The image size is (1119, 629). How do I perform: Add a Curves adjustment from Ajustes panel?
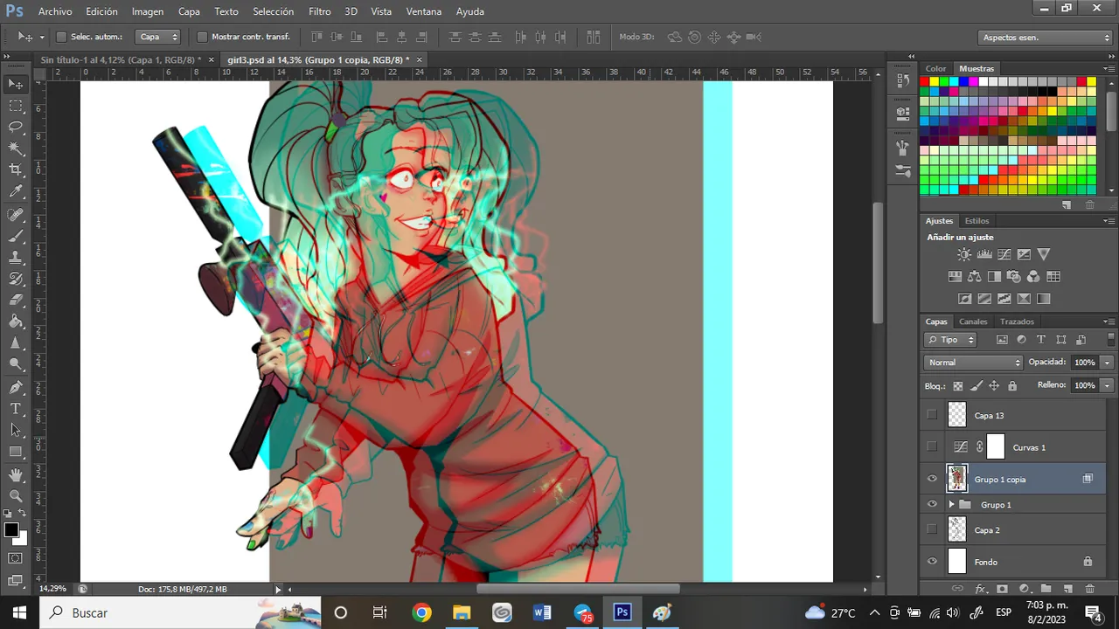pos(1004,254)
